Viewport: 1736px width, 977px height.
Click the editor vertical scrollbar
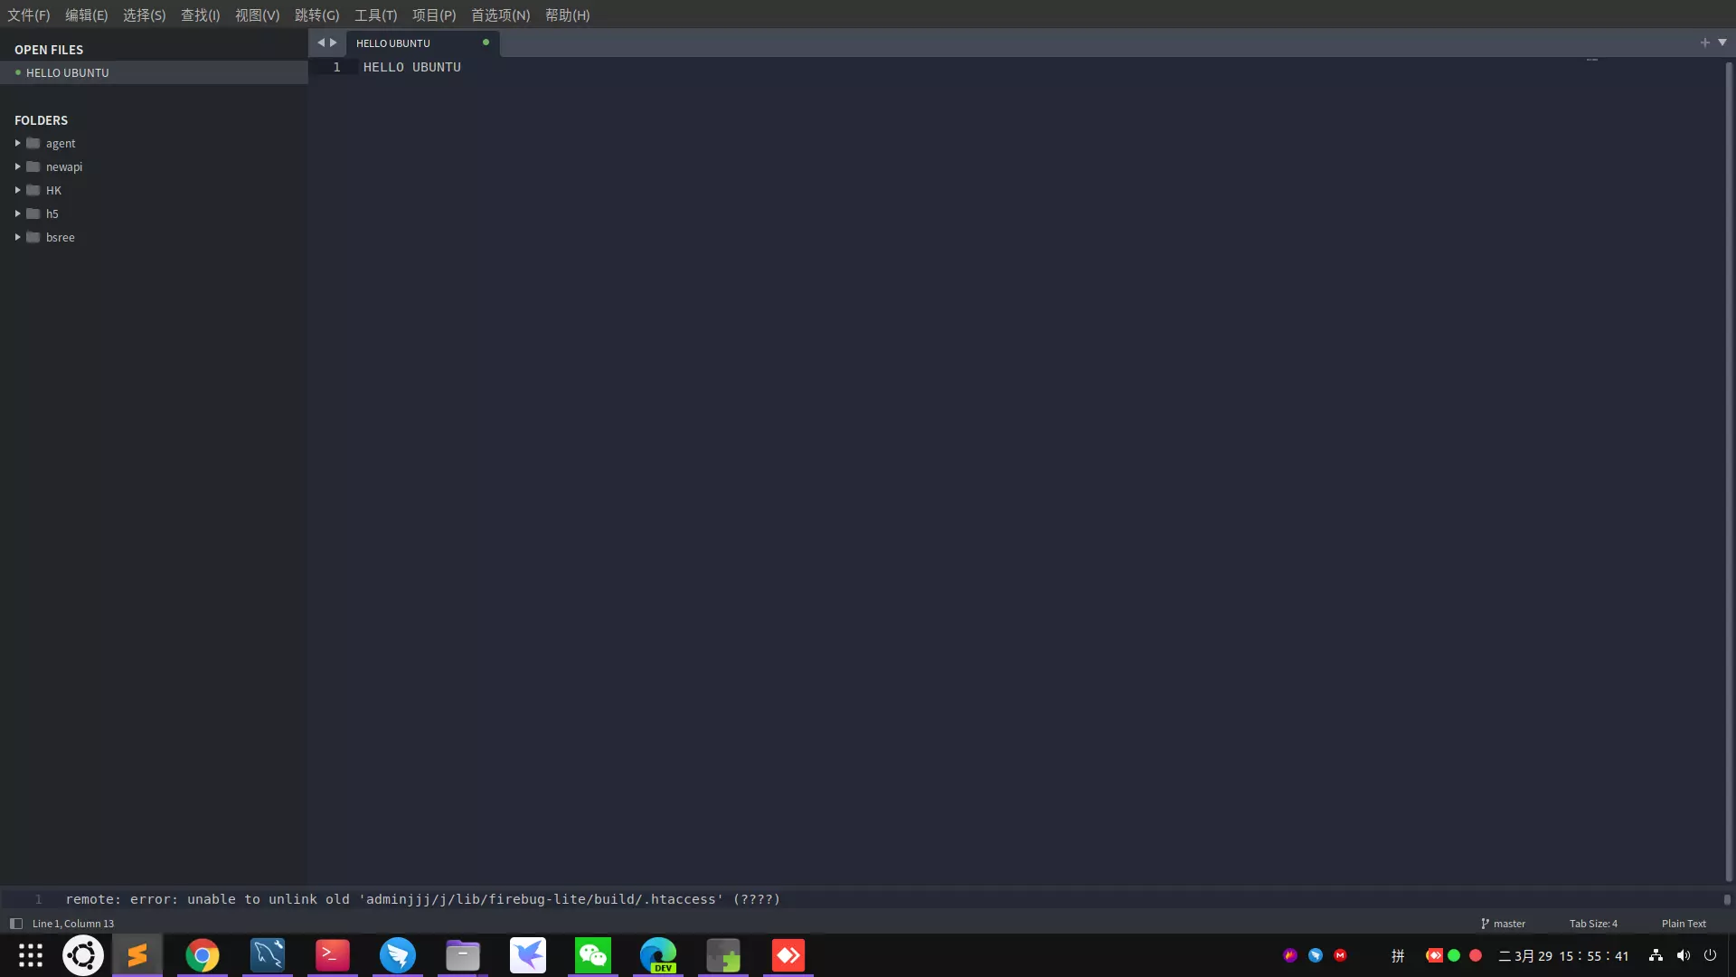pyautogui.click(x=1728, y=470)
